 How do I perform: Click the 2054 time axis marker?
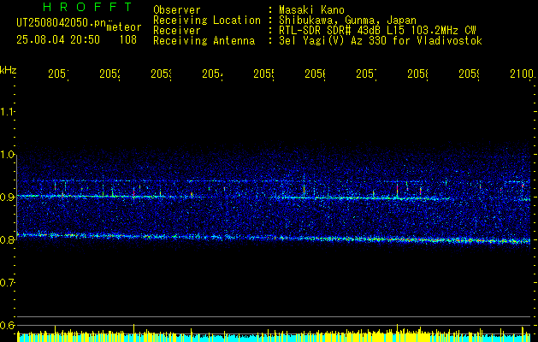pos(212,74)
